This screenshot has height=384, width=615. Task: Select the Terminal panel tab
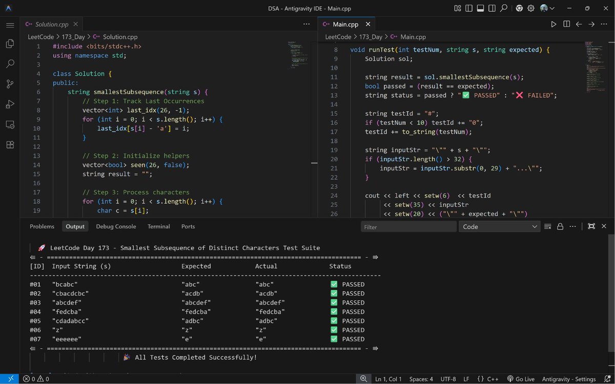pos(159,226)
